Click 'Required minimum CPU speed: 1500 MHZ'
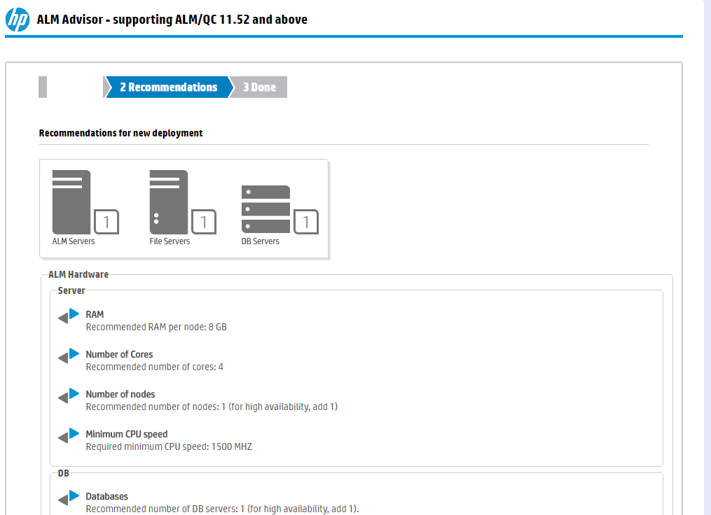This screenshot has height=515, width=711. (x=169, y=446)
